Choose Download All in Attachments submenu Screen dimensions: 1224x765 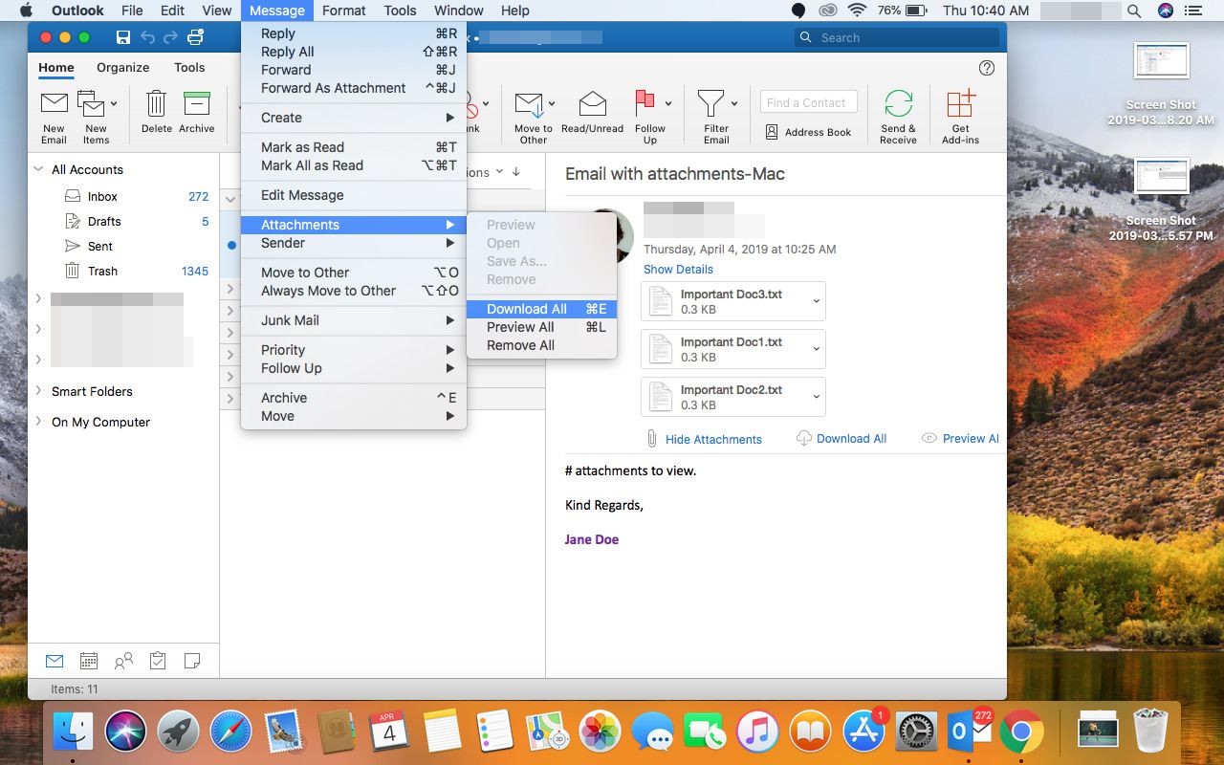click(x=541, y=309)
